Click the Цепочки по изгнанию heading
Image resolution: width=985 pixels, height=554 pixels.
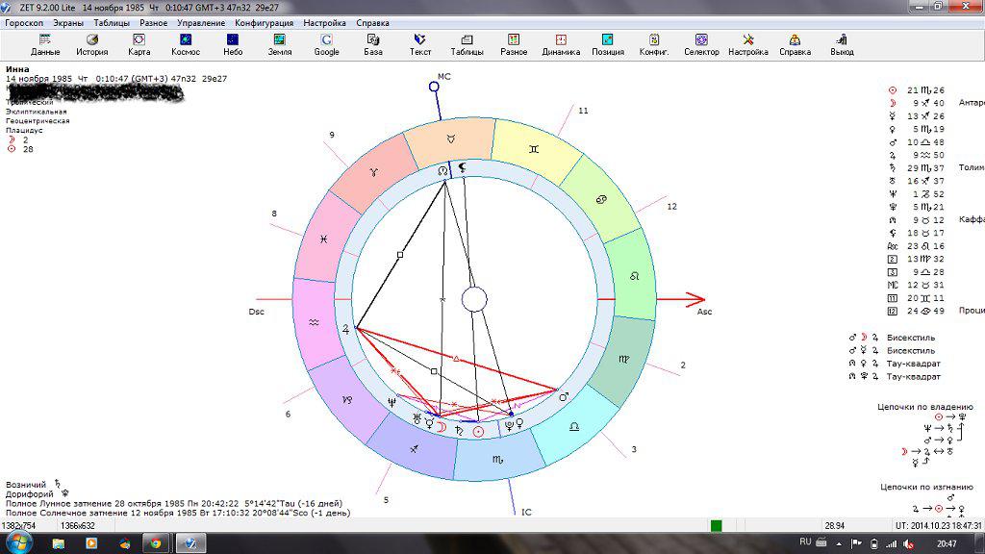coord(926,487)
